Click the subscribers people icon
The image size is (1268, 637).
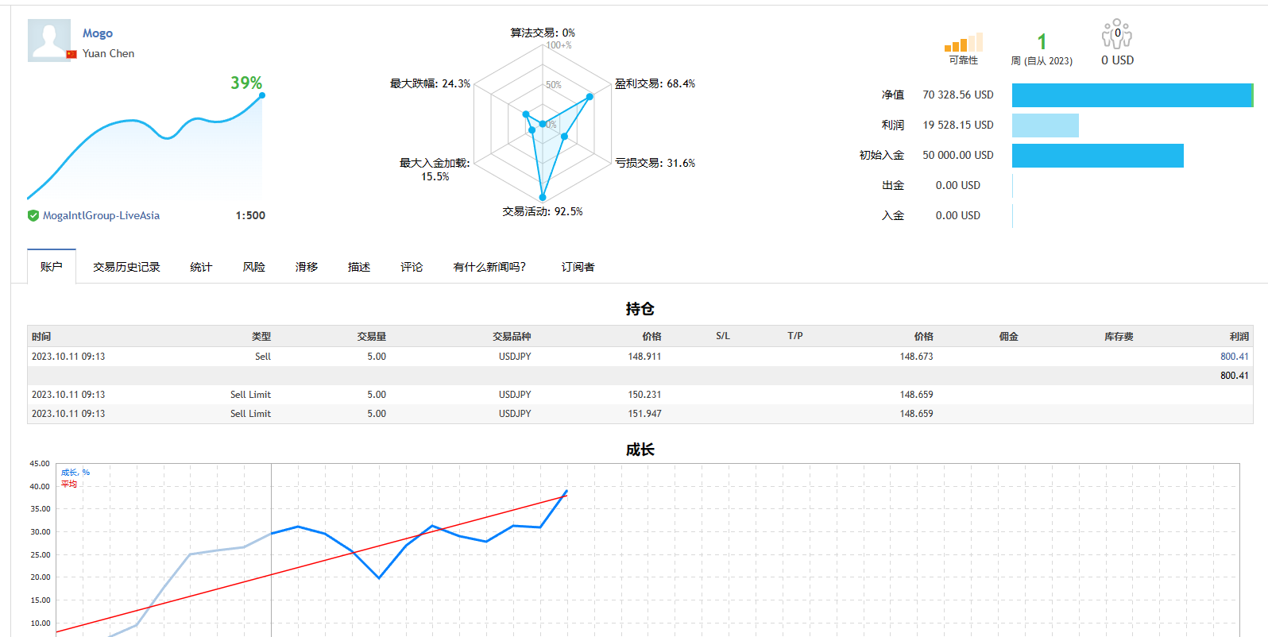point(1117,34)
